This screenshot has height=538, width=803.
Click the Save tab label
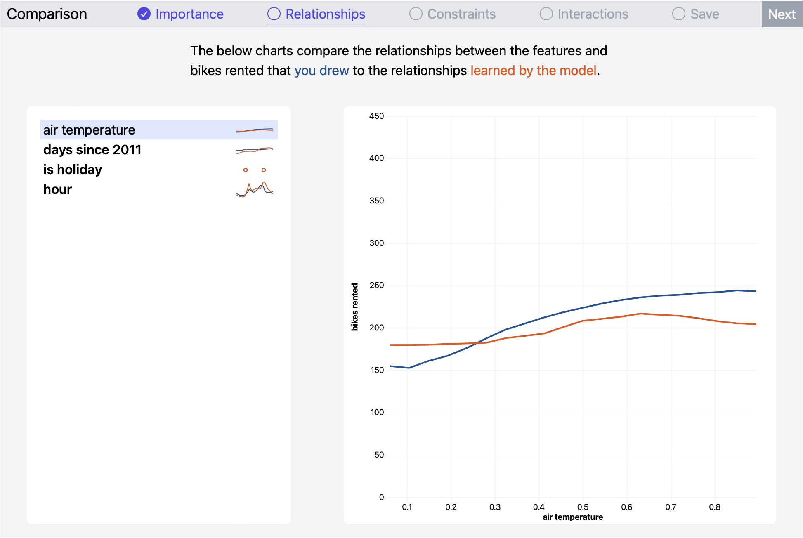pyautogui.click(x=704, y=14)
